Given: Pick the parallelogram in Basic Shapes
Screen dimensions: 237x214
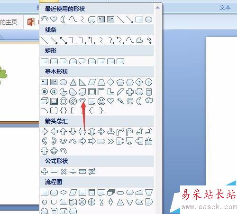Looking at the screenshot, I should click(92, 82).
